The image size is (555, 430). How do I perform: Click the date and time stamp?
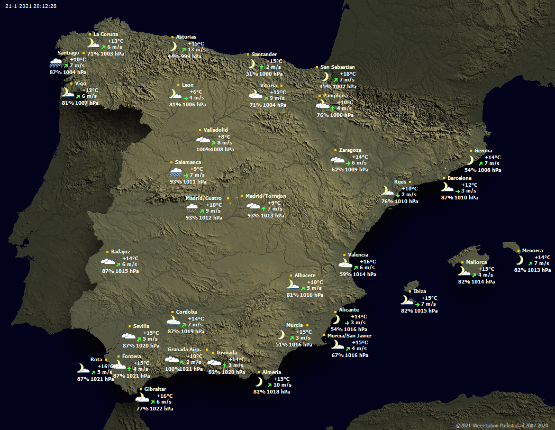(31, 6)
